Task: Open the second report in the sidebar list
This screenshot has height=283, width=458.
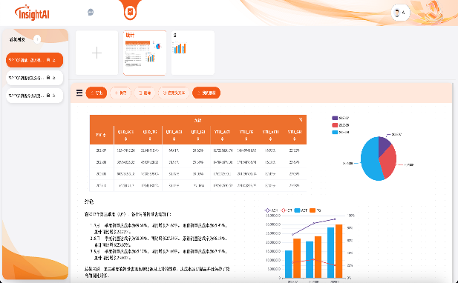Action: (x=34, y=78)
